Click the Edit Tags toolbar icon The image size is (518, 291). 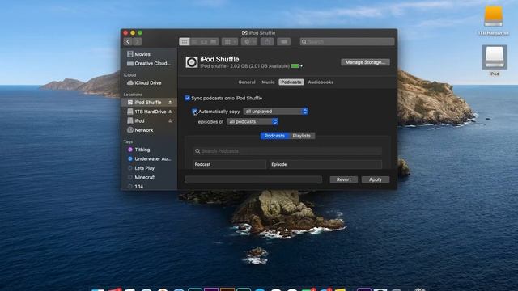[284, 41]
